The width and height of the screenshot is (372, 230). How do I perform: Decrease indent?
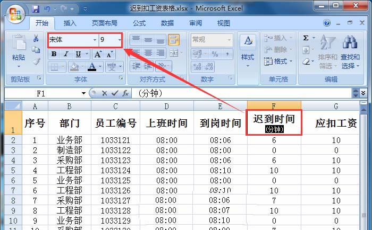coord(136,66)
